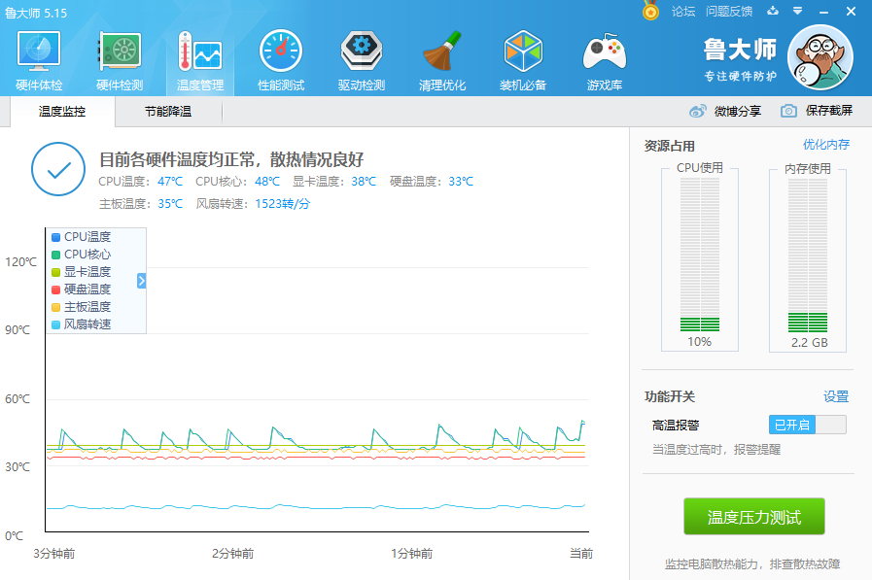Select 温度管理 temperature management module

[x=200, y=61]
